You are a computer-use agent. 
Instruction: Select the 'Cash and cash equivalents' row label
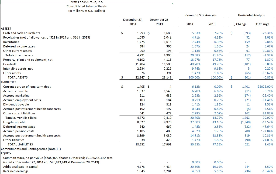tap(22, 33)
